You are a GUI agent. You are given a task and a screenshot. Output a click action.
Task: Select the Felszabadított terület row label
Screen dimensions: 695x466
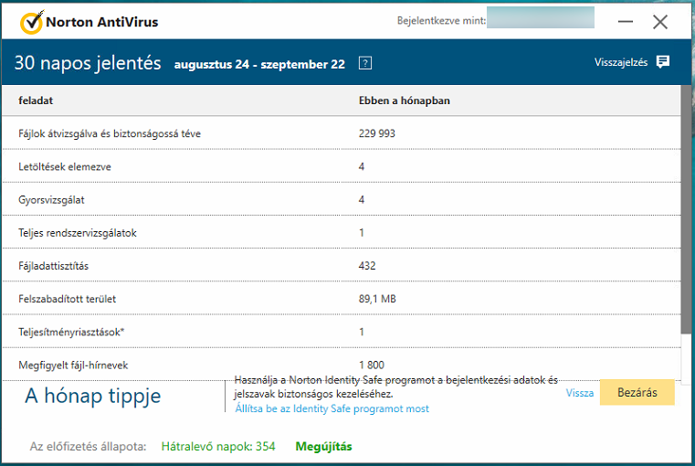67,299
